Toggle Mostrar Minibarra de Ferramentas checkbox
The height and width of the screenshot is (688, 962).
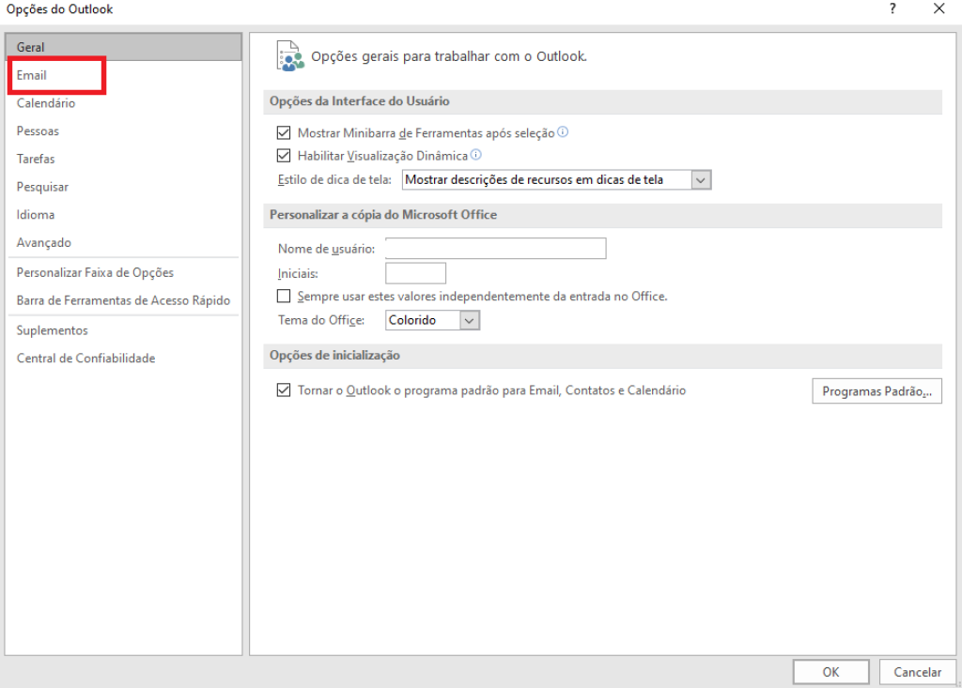click(284, 132)
